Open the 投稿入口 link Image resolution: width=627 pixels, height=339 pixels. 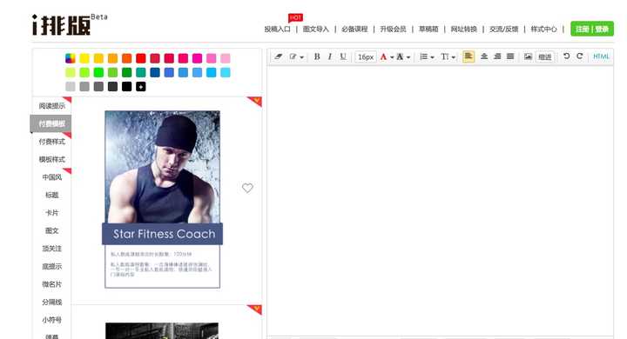[277, 30]
